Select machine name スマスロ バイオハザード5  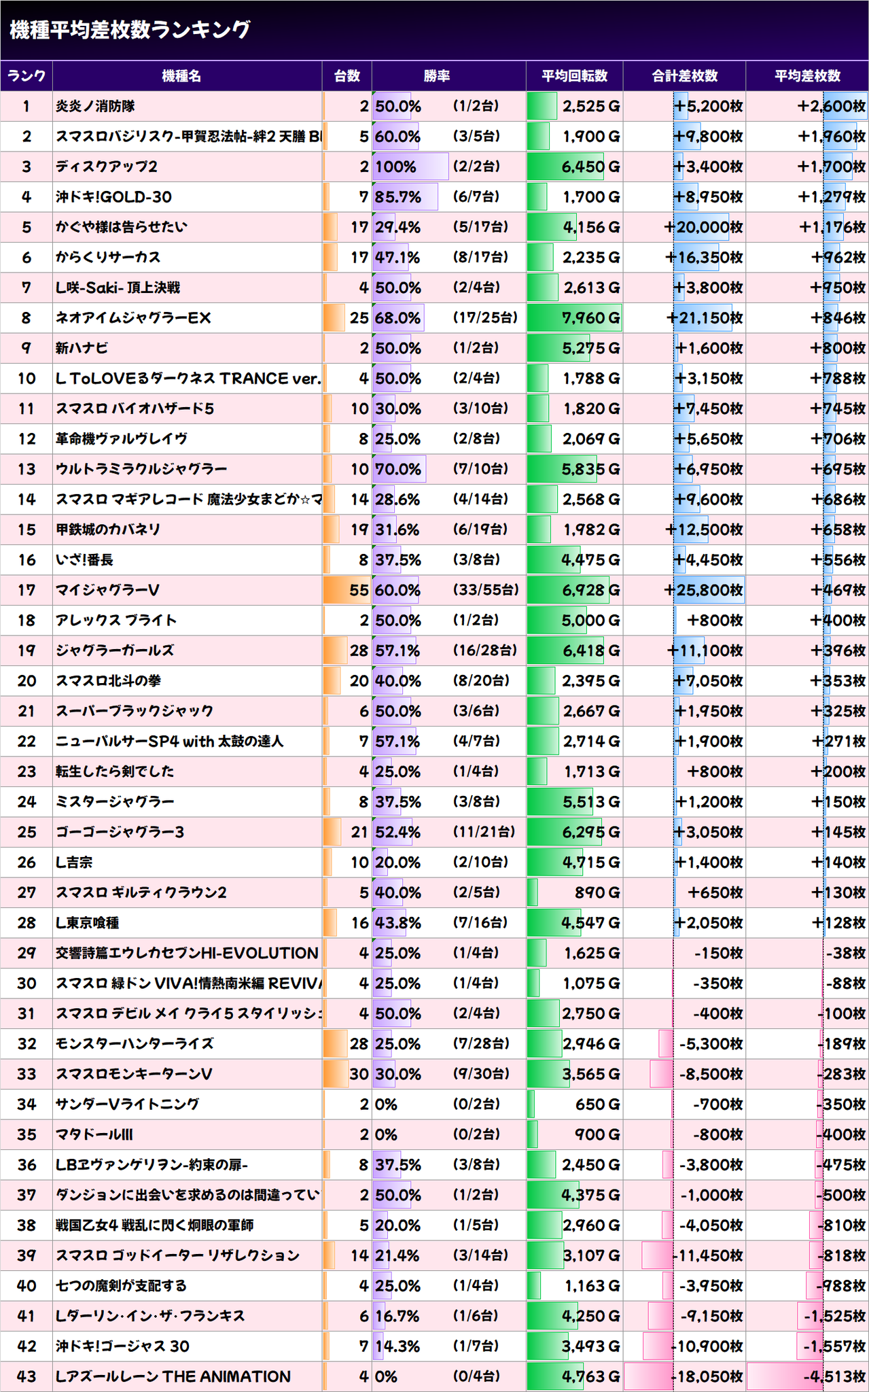135,409
